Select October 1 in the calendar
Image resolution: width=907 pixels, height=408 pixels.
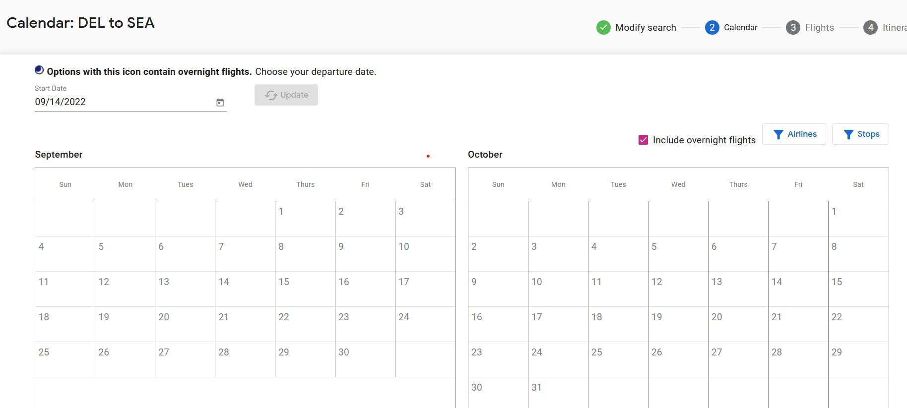pos(858,219)
